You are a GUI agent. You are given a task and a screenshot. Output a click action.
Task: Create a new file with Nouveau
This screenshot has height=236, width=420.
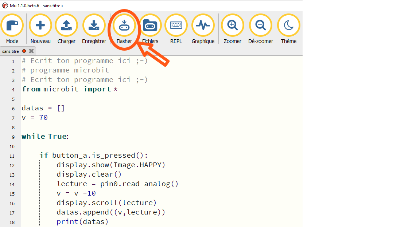click(x=40, y=29)
